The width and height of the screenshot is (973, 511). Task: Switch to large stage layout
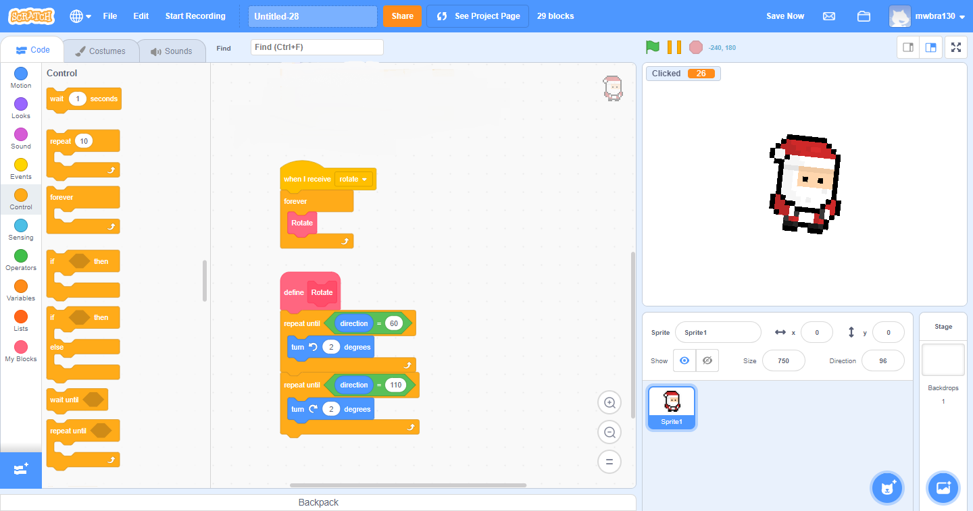tap(931, 47)
